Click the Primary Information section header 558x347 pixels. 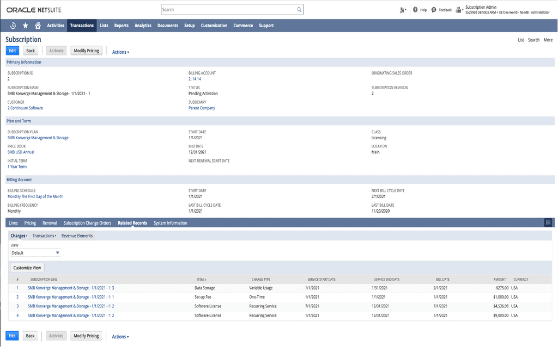coord(280,62)
